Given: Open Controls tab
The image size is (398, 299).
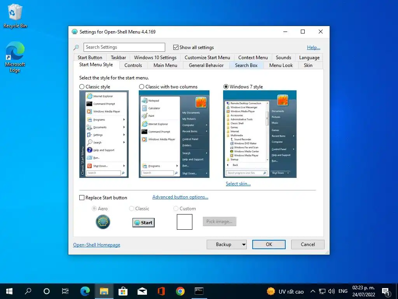Looking at the screenshot, I should point(133,65).
